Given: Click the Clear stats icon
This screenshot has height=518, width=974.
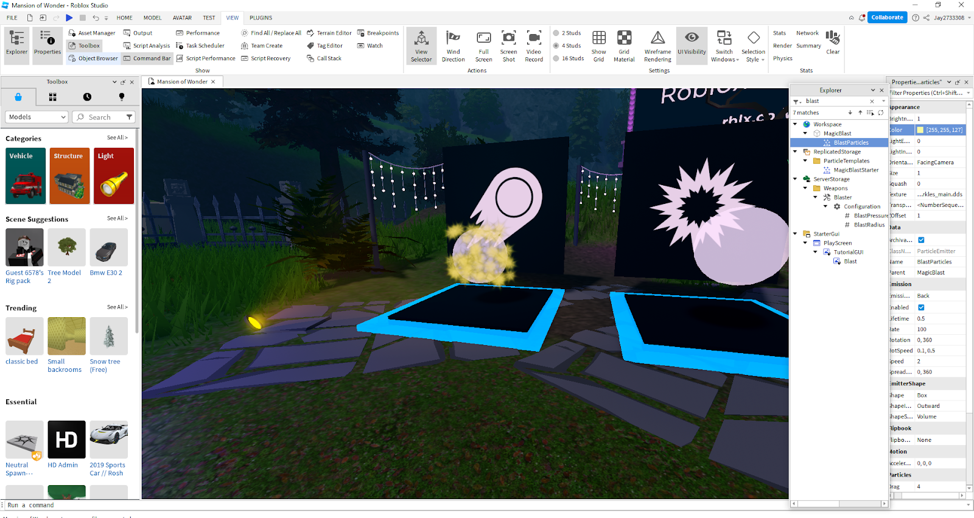Looking at the screenshot, I should (833, 43).
